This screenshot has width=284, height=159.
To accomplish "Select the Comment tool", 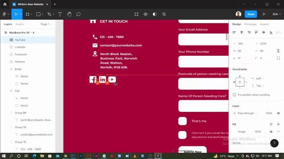I will pyautogui.click(x=78, y=14).
